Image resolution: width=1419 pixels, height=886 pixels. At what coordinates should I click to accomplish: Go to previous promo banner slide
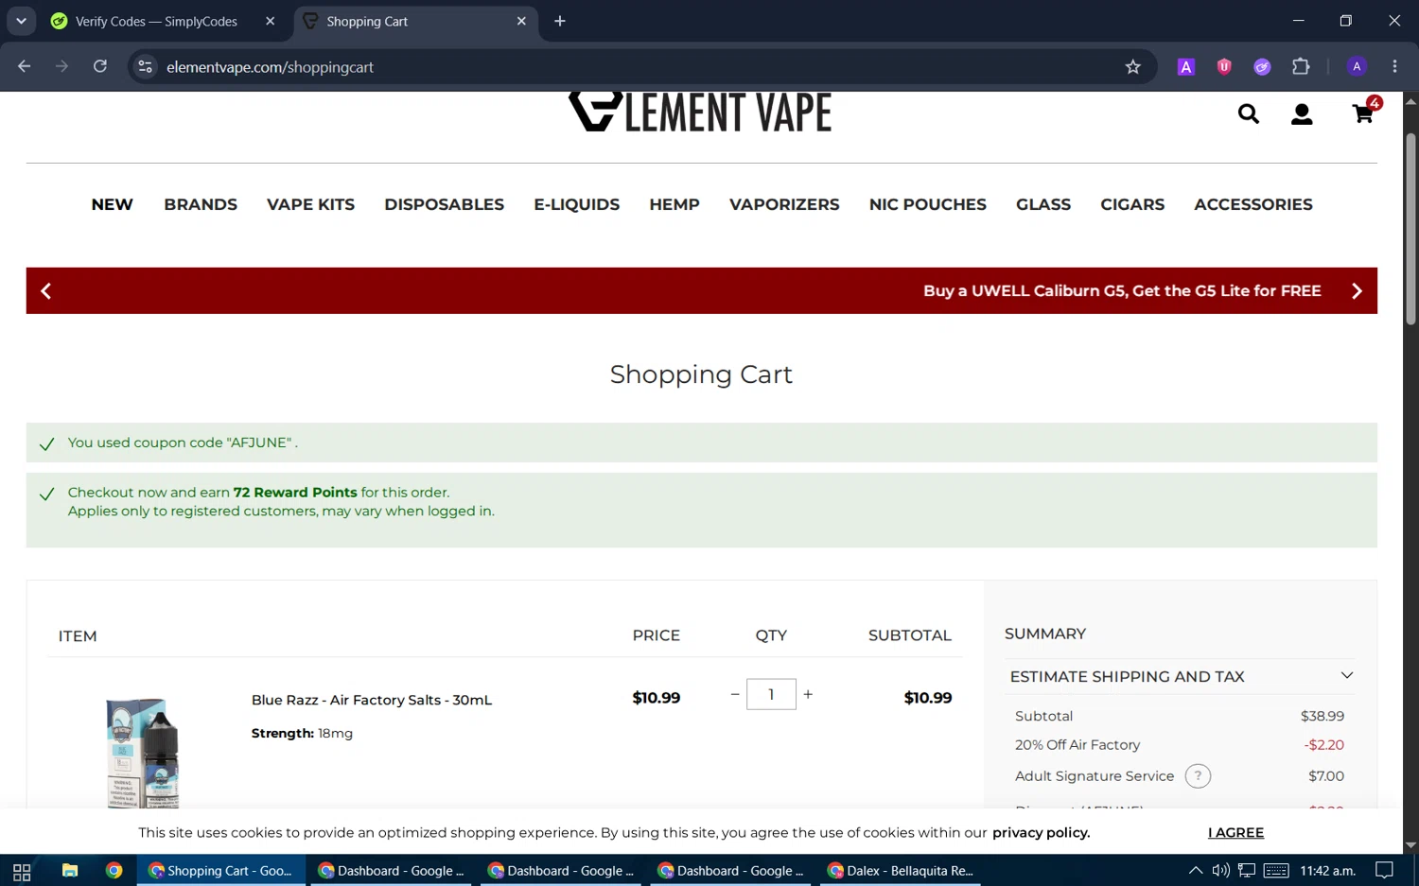coord(45,291)
